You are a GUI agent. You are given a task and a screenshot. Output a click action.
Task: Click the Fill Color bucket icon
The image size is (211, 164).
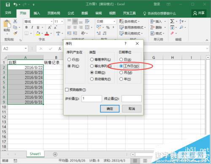pos(38,33)
